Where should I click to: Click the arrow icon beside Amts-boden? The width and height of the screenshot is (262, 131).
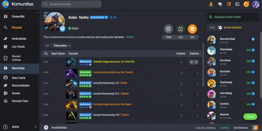tap(6, 38)
